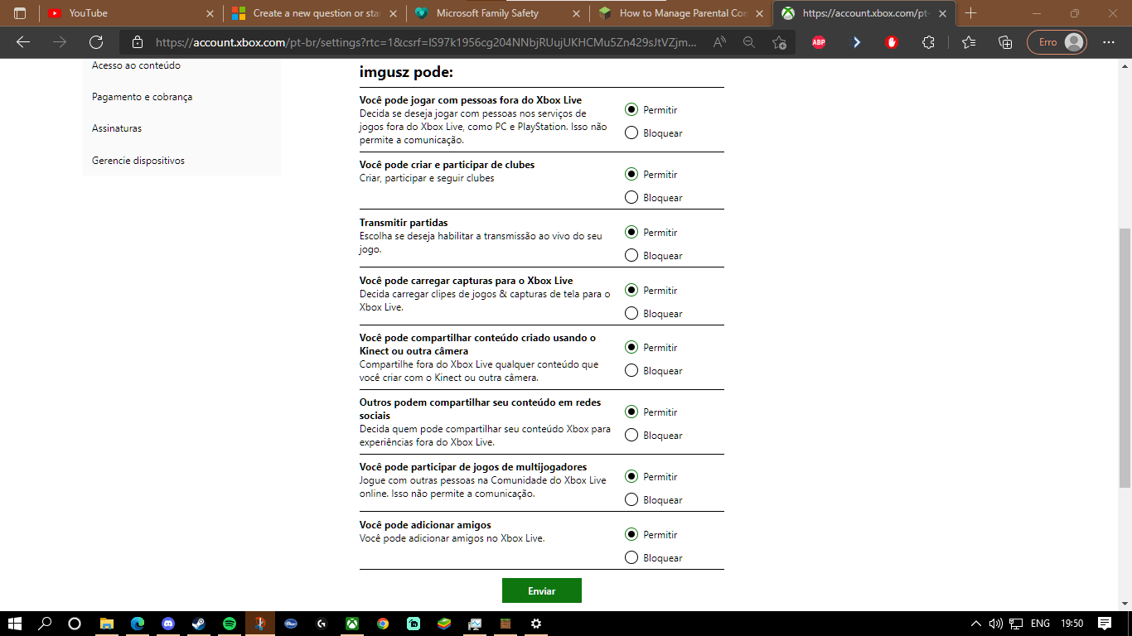Image resolution: width=1132 pixels, height=636 pixels.
Task: Block participating in multiplayer games
Action: [x=631, y=499]
